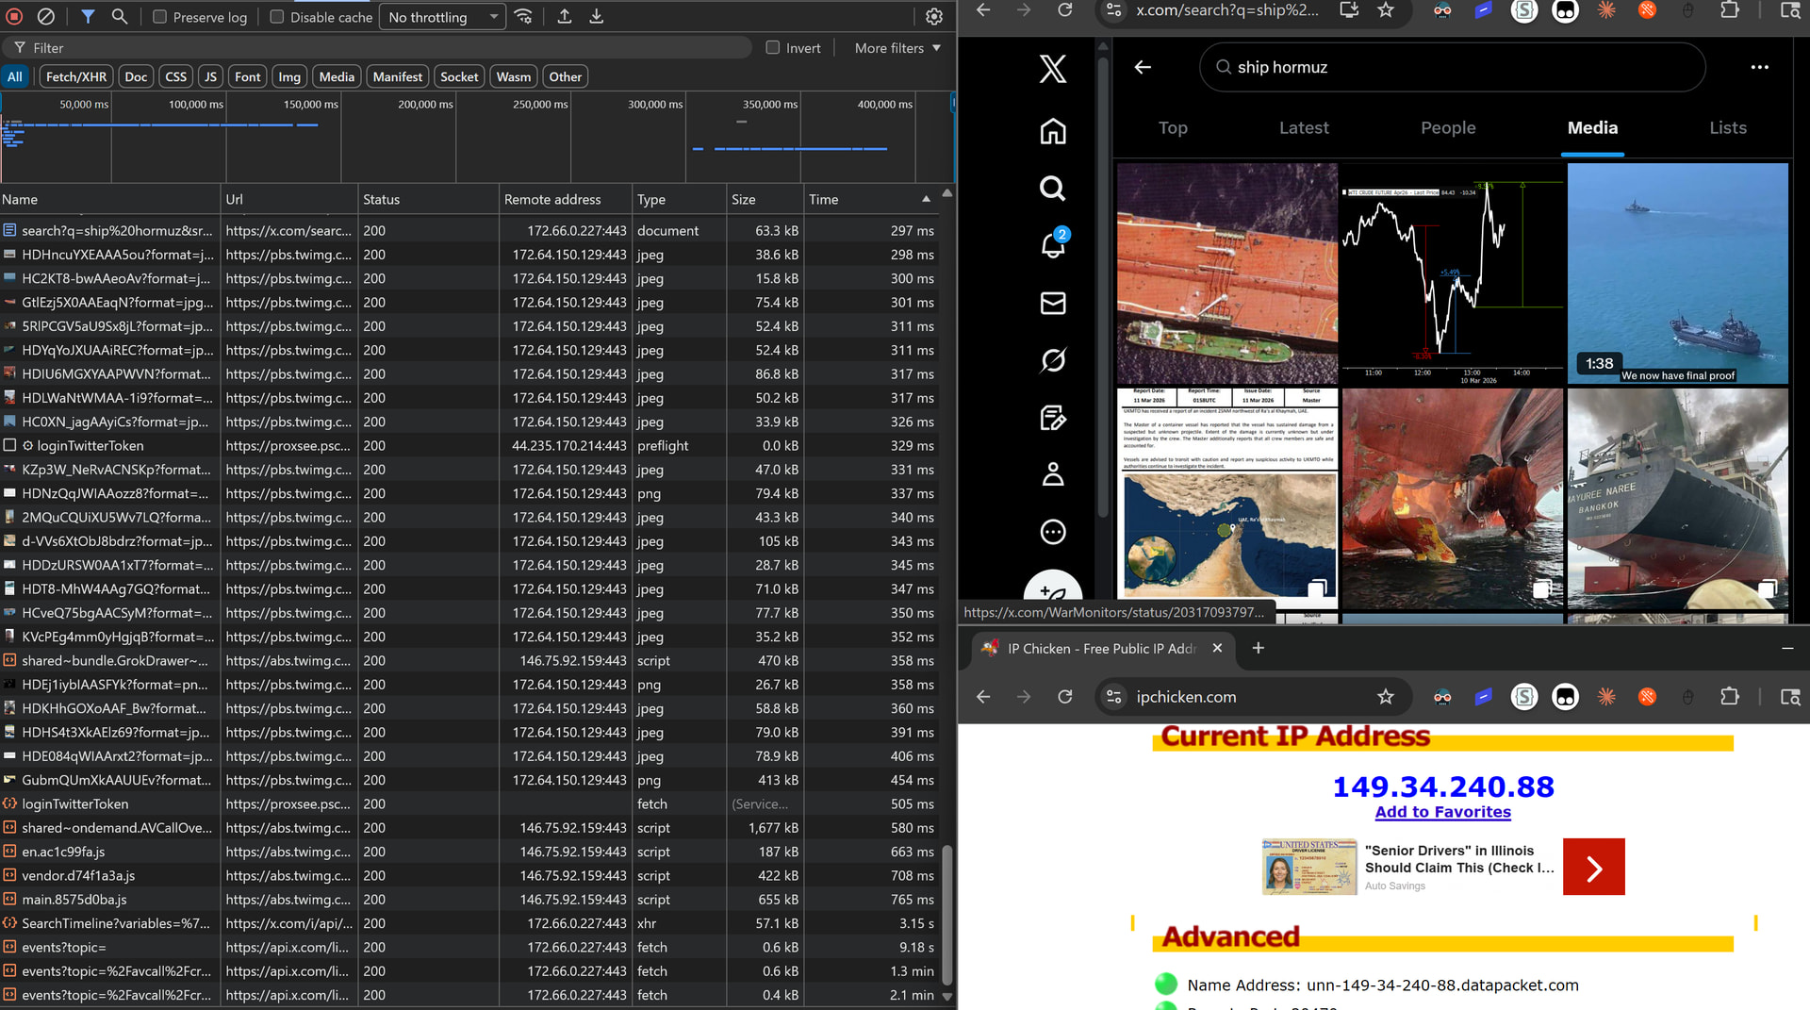1810x1010 pixels.
Task: Expand the More filters menu
Action: point(897,48)
